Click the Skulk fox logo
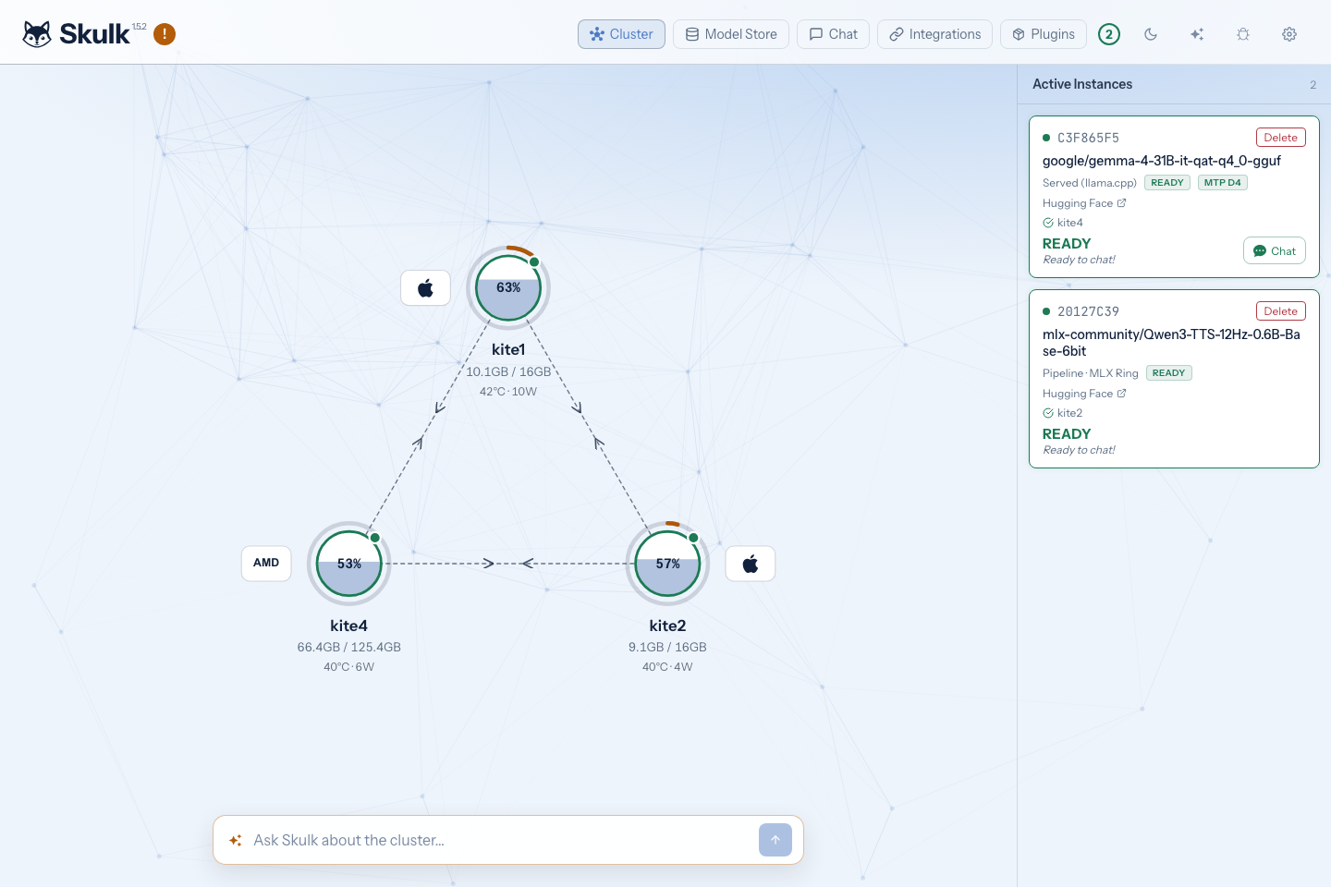 click(x=37, y=34)
